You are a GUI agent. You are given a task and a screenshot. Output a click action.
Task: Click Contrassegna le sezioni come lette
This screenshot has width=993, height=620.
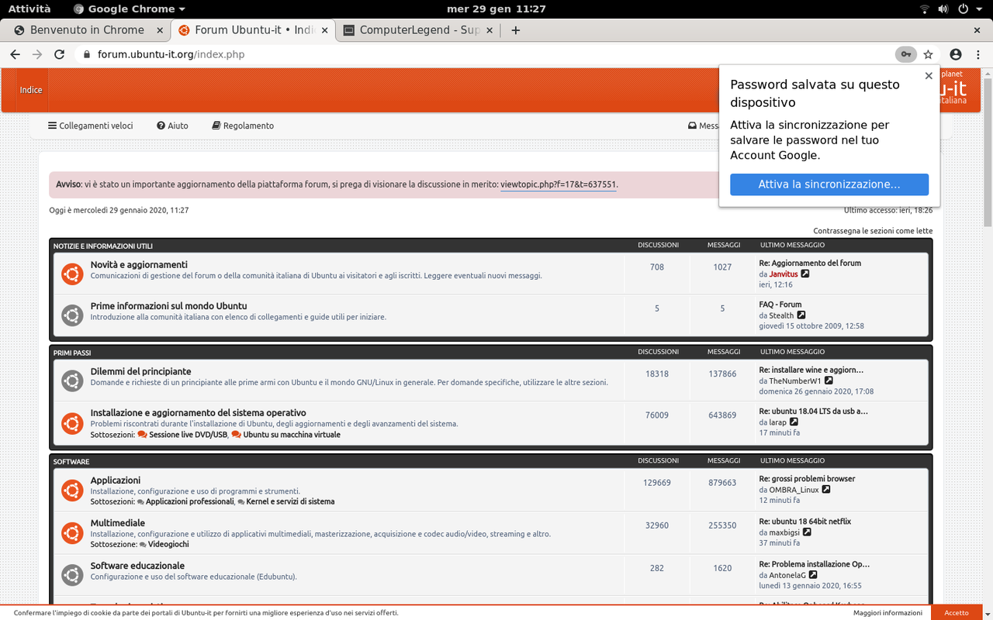pos(873,231)
